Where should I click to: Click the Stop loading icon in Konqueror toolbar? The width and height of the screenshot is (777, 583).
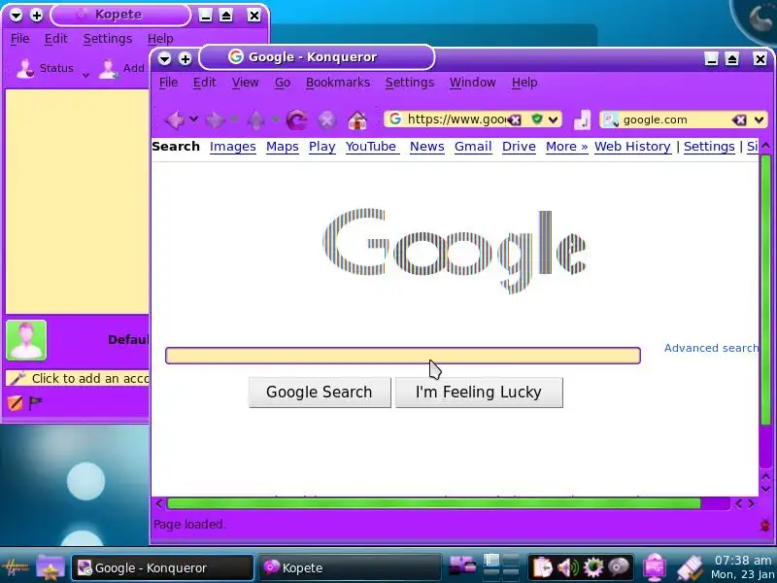[327, 120]
